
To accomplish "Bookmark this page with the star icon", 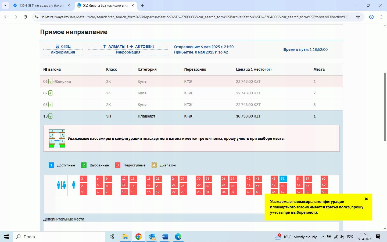I will (x=358, y=17).
